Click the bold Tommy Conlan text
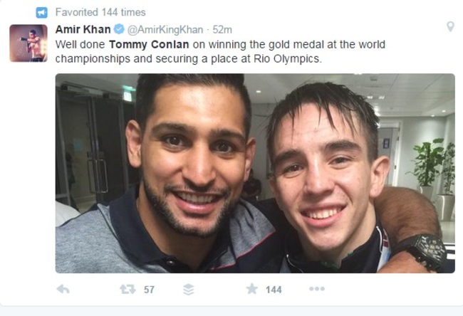This screenshot has height=316, width=463. [149, 45]
